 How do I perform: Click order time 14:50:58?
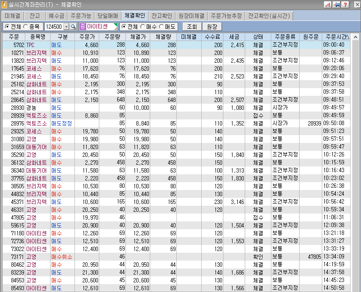(x=334, y=288)
